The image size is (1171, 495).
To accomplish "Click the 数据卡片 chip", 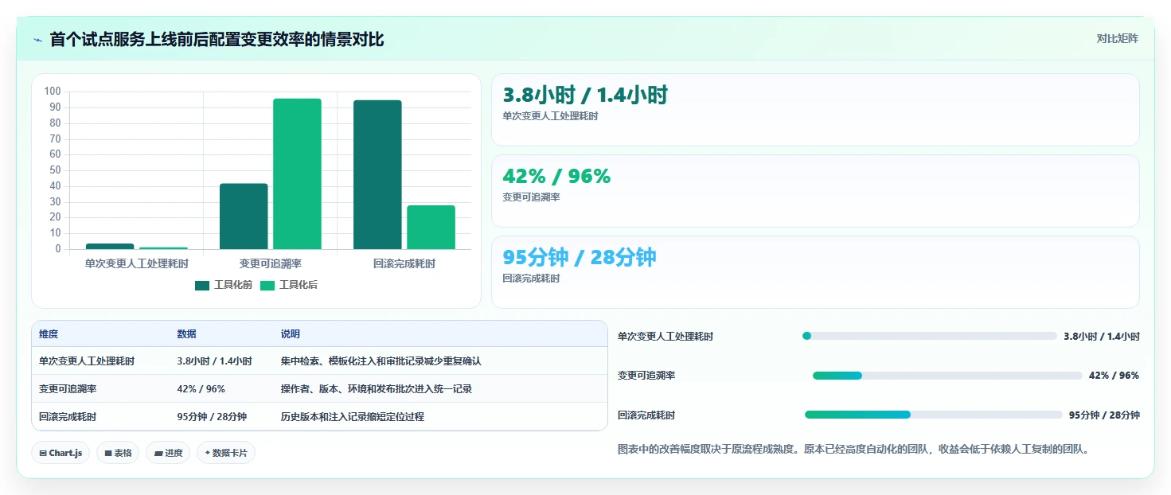I will (226, 453).
